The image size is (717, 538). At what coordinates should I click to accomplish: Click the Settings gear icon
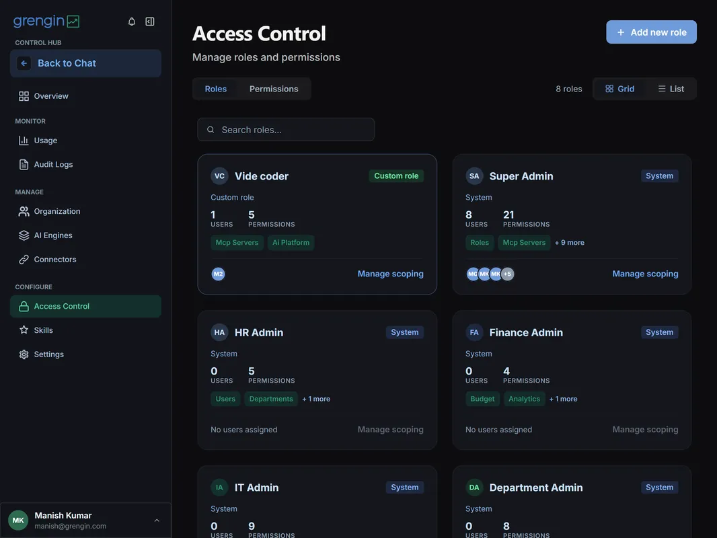pos(24,354)
